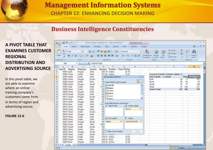Open the Page Layout ribbon tab

coord(85,46)
